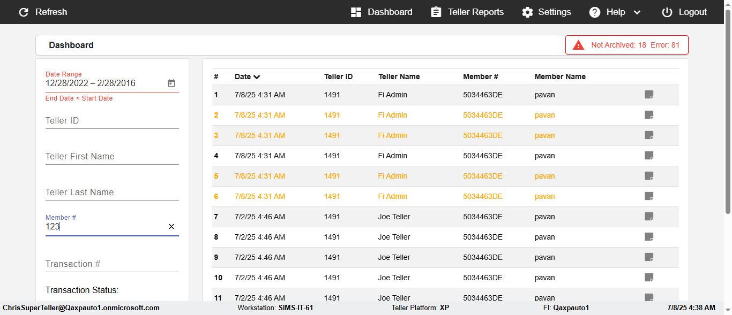Viewport: 732px width, 315px height.
Task: Open the Settings page
Action: 547,12
